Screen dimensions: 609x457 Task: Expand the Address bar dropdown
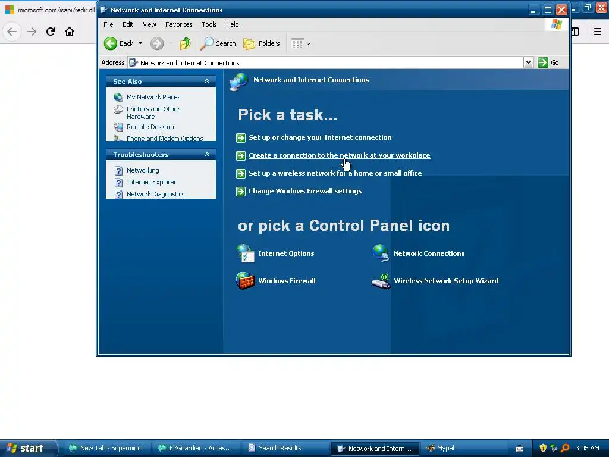point(528,62)
